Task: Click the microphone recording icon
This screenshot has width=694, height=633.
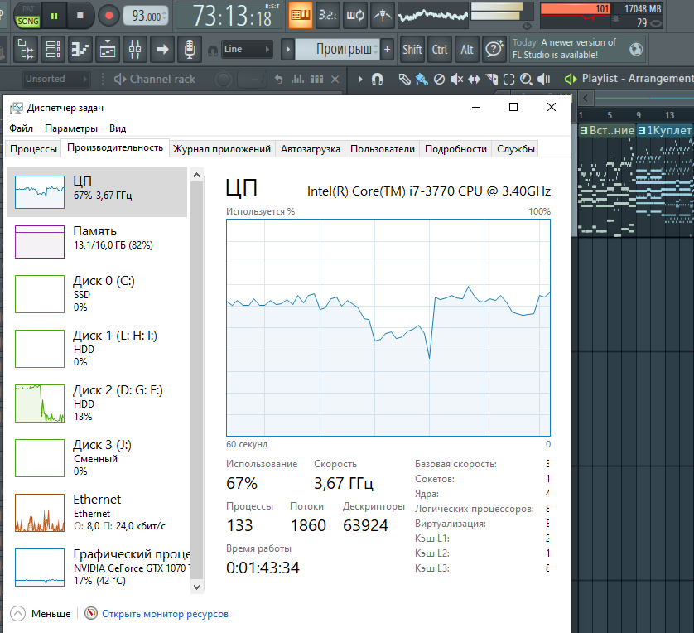Action: coord(190,49)
